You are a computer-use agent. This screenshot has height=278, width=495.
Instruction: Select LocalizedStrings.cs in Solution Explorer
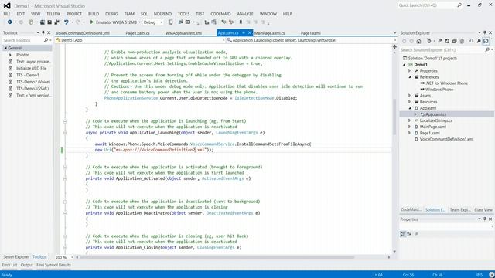click(x=435, y=120)
